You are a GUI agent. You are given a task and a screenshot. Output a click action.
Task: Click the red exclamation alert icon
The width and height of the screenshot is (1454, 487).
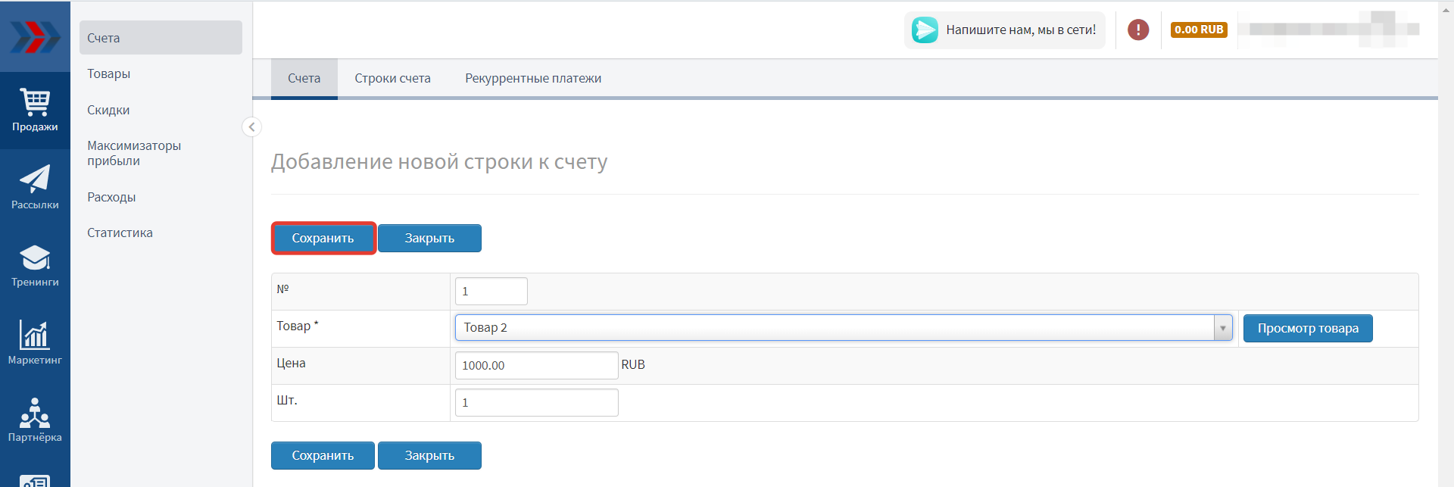(1137, 30)
